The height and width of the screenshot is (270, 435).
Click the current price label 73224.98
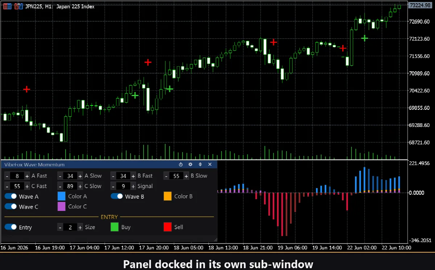coord(421,5)
